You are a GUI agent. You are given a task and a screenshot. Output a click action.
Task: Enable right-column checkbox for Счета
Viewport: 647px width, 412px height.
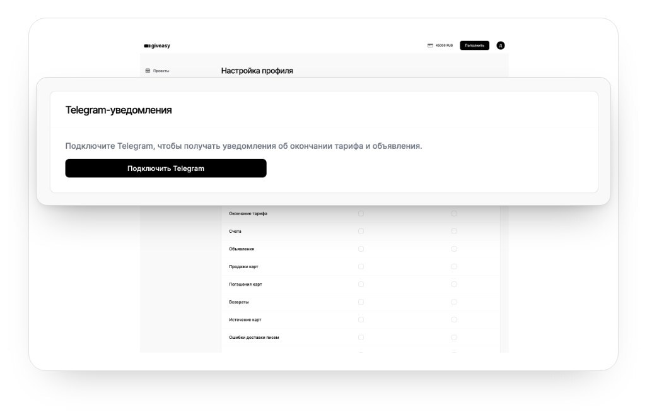click(x=454, y=231)
